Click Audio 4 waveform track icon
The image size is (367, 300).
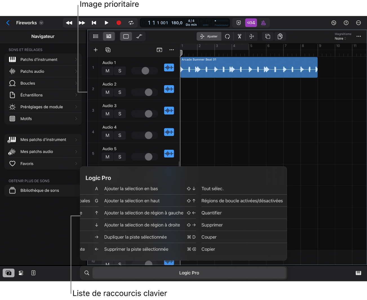pos(169,132)
